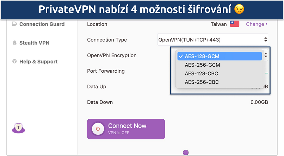Click the Connection Guard shield icon
The image size is (284, 156).
pyautogui.click(x=14, y=24)
